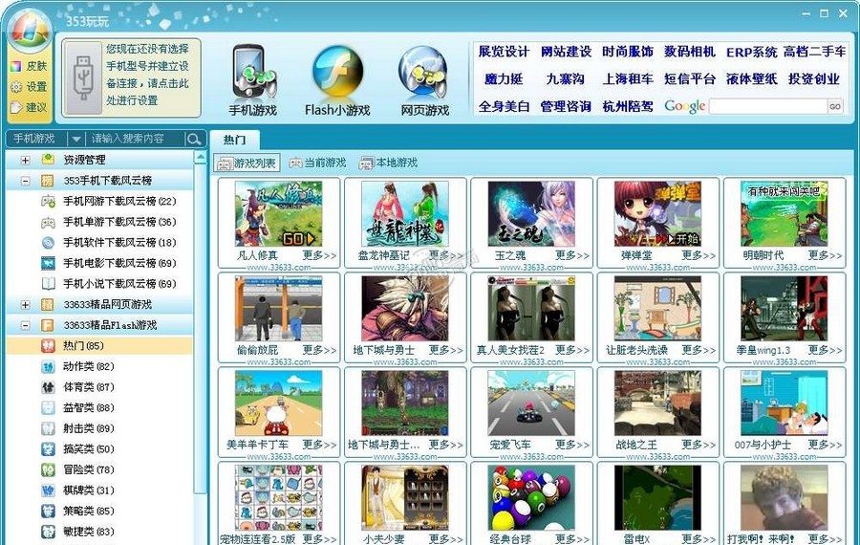This screenshot has height=545, width=860.
Task: Select 敏捷类 (83) category
Action: point(78,532)
